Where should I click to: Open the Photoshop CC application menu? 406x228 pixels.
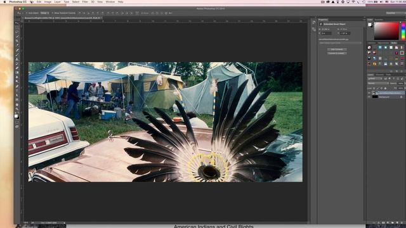(x=18, y=2)
